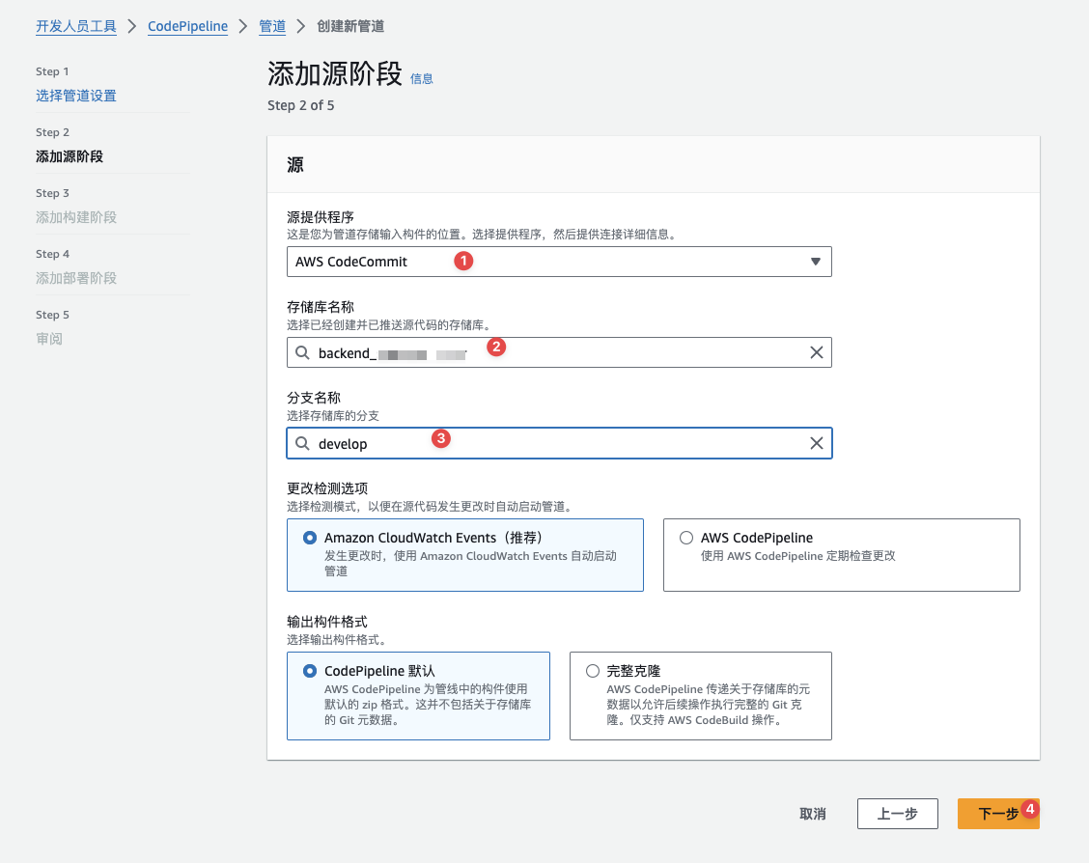The height and width of the screenshot is (863, 1089).
Task: Open the 信息 info link beside the title
Action: (x=422, y=79)
